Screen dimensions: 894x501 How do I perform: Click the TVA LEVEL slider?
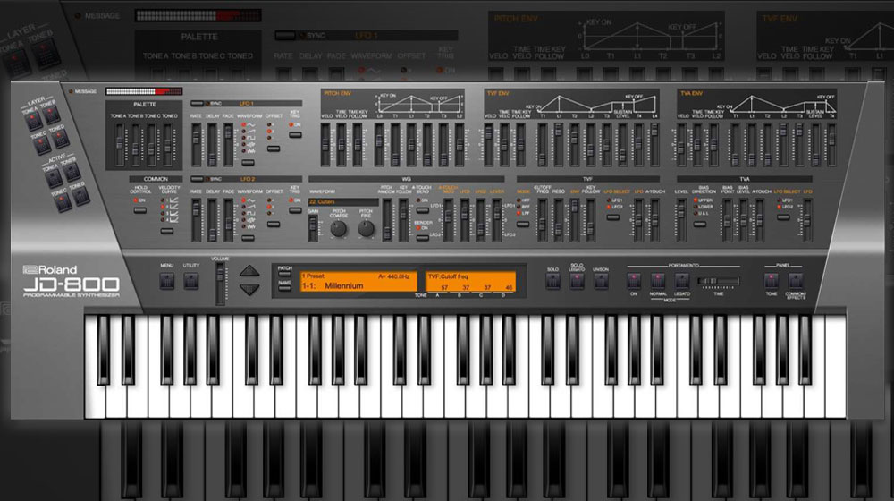(x=680, y=220)
